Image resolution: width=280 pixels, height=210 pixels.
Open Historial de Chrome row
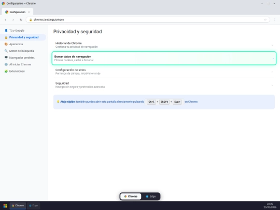tap(164, 45)
